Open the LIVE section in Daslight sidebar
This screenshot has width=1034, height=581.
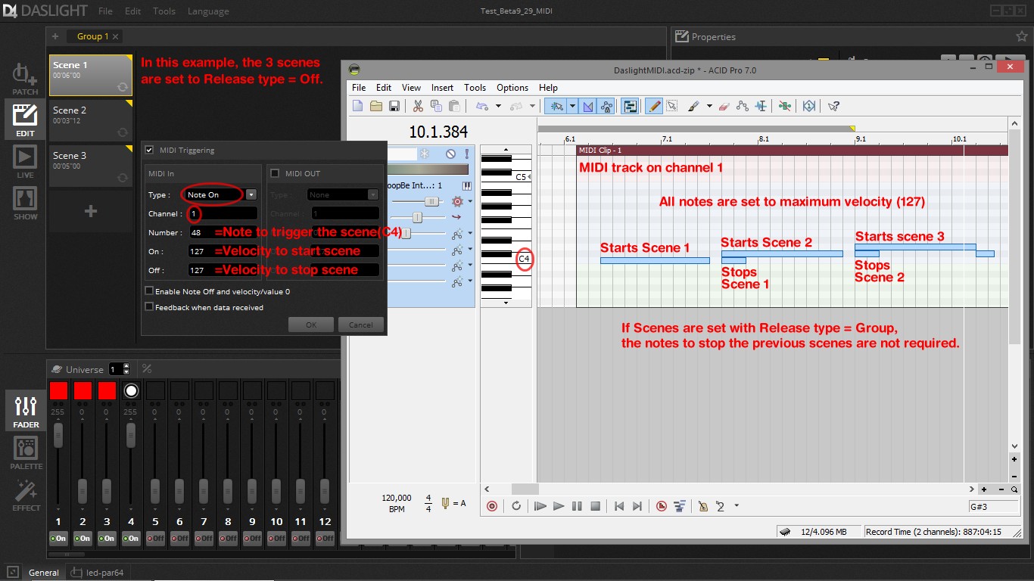coord(25,162)
